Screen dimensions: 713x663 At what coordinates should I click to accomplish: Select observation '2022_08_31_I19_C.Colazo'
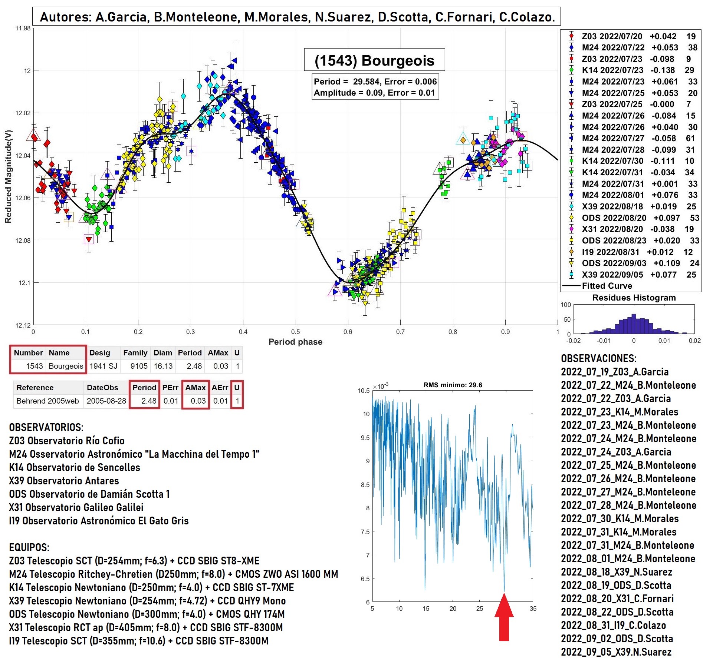point(614,625)
